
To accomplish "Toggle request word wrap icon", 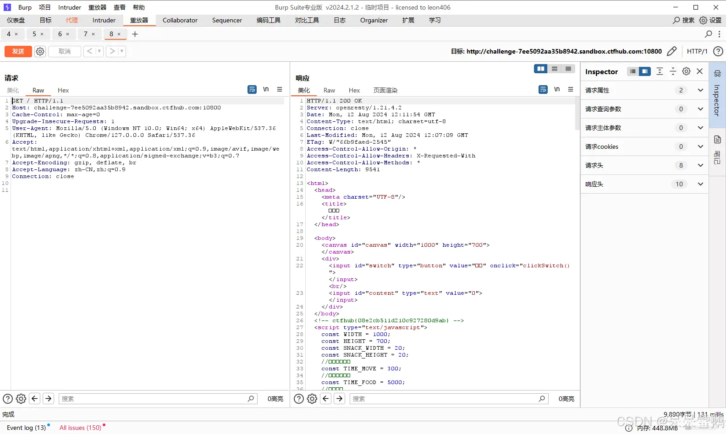I will pos(252,89).
